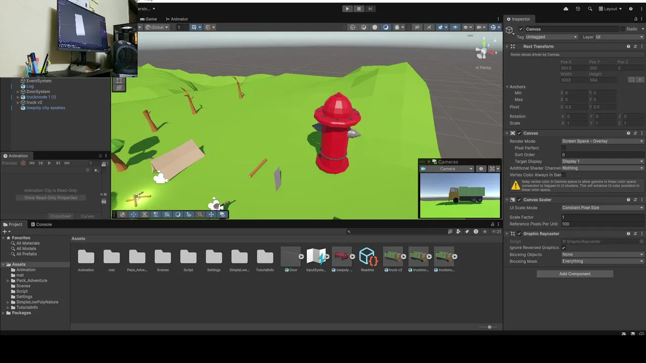This screenshot has width=646, height=363.
Task: Open the undo history icon in the toolbar
Action: click(x=578, y=9)
